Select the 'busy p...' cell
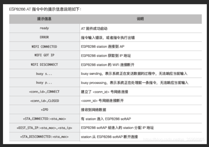The width and height of the screenshot is (209, 147). tap(44, 83)
